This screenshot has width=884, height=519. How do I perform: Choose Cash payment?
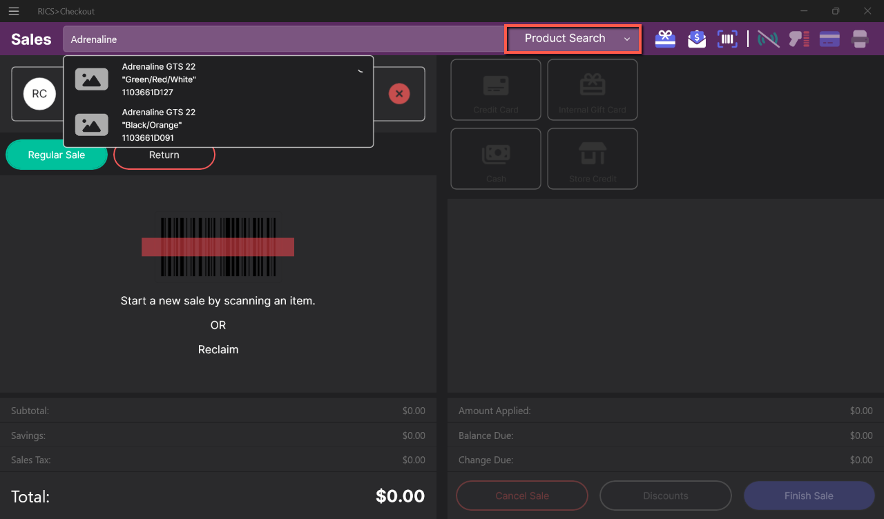coord(496,159)
